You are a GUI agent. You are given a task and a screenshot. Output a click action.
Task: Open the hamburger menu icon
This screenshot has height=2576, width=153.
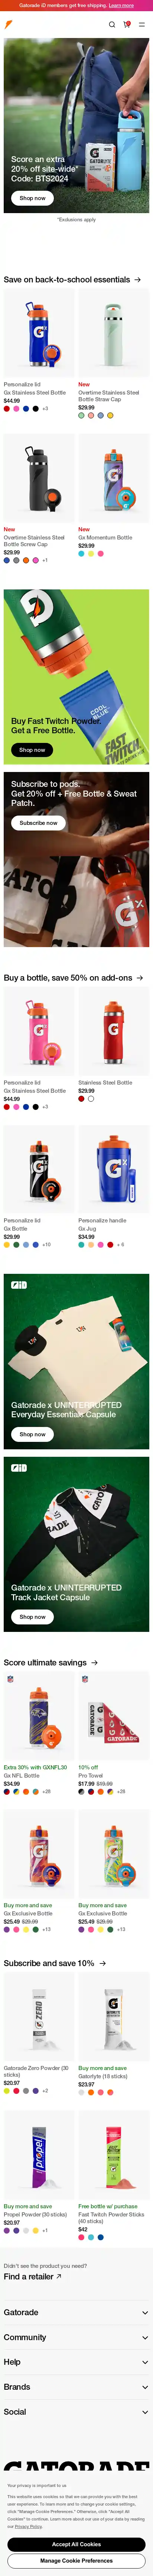pyautogui.click(x=142, y=24)
